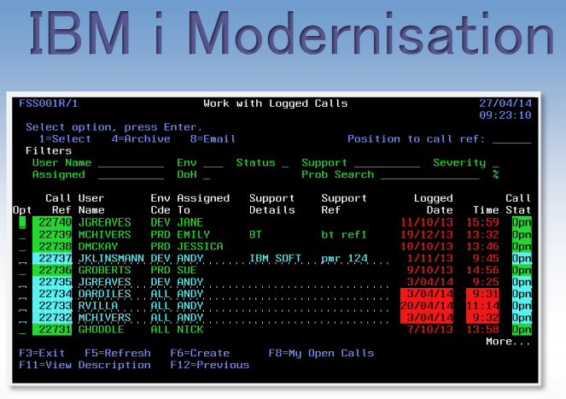Screen dimensions: 566x399
Task: Click user name RVILLA
Action: [x=98, y=306]
